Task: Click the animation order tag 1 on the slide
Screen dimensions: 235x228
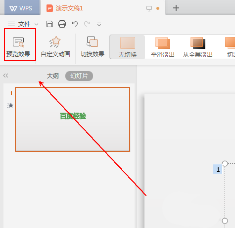Action: click(218, 169)
